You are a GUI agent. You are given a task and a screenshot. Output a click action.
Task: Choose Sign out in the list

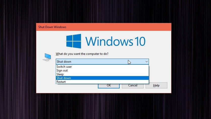point(102,70)
